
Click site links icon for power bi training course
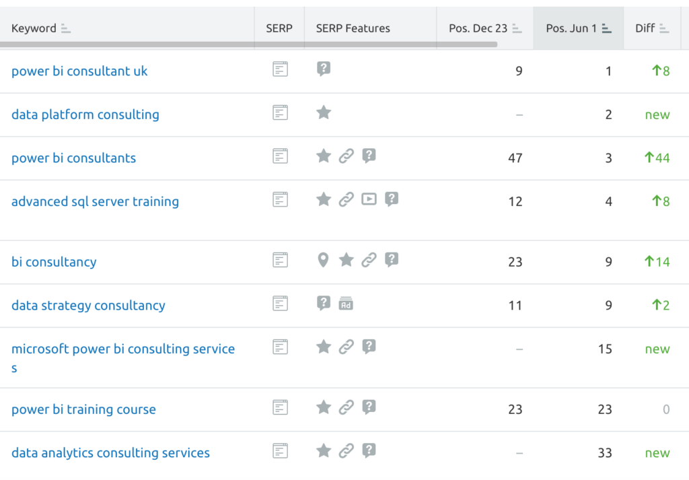347,407
